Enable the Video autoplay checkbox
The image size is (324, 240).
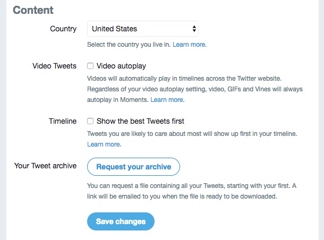click(91, 66)
